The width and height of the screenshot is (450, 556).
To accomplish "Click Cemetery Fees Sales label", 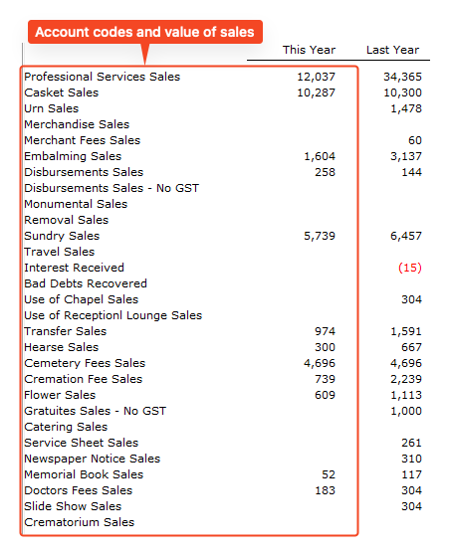I will tap(85, 363).
